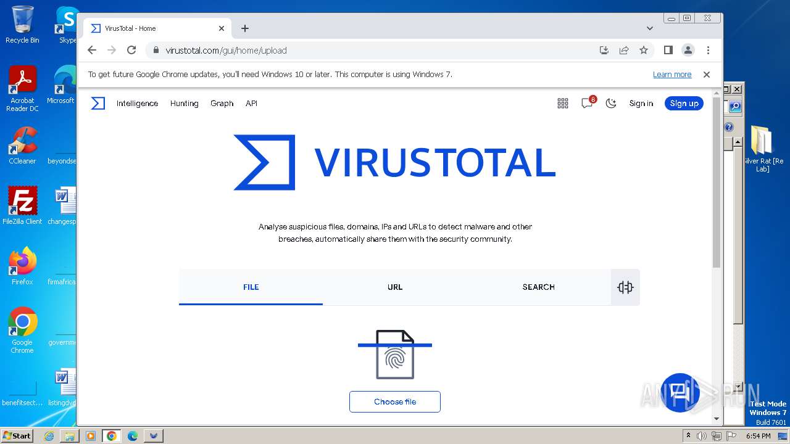790x444 pixels.
Task: Open the Firefox desktop icon
Action: click(x=22, y=266)
